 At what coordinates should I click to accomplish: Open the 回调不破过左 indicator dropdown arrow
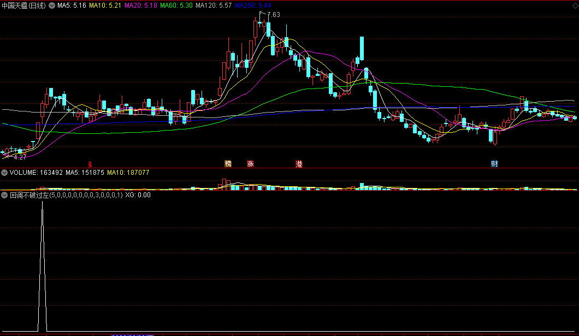(4, 195)
